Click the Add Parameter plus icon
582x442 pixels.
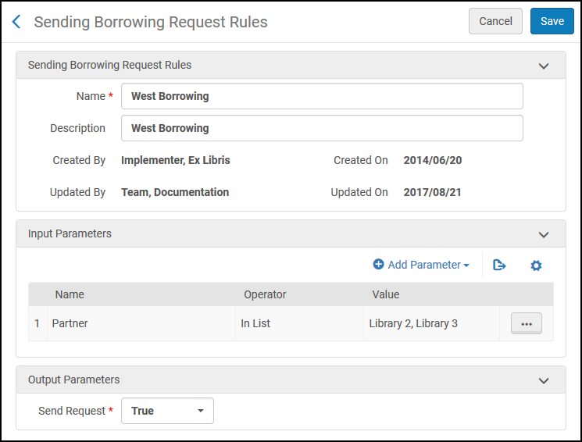378,264
